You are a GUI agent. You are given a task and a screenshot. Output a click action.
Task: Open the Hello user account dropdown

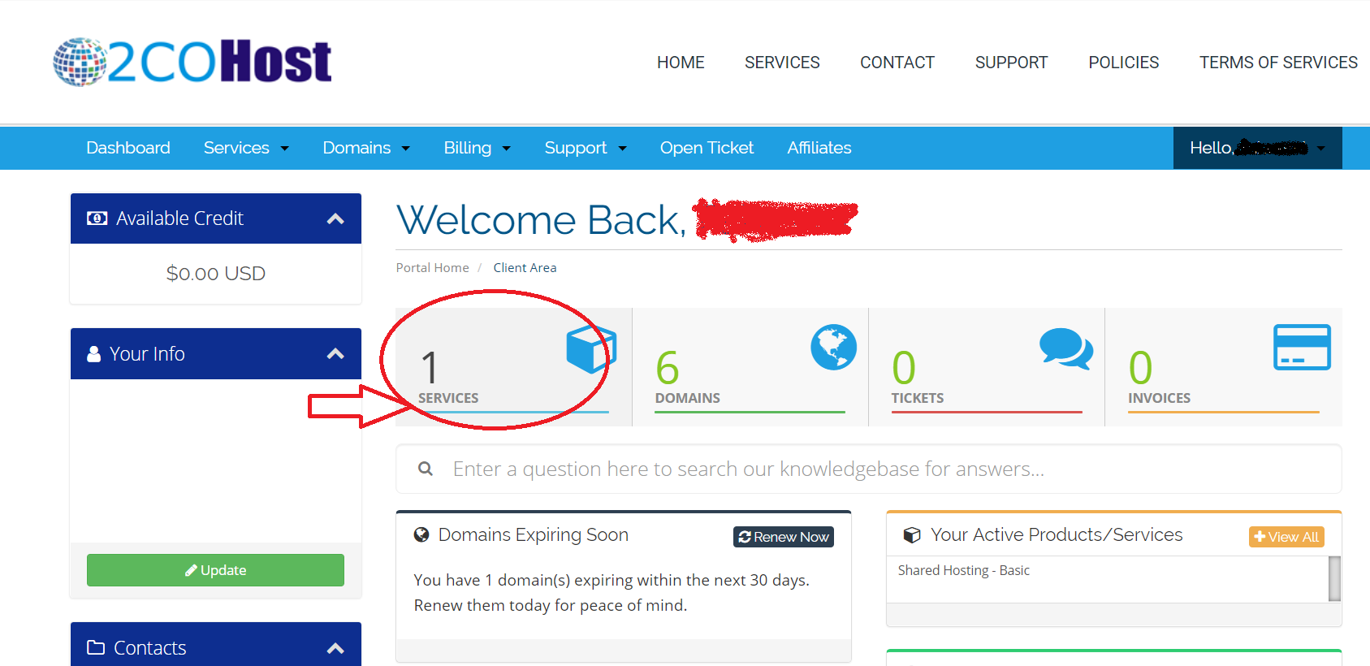[1257, 148]
